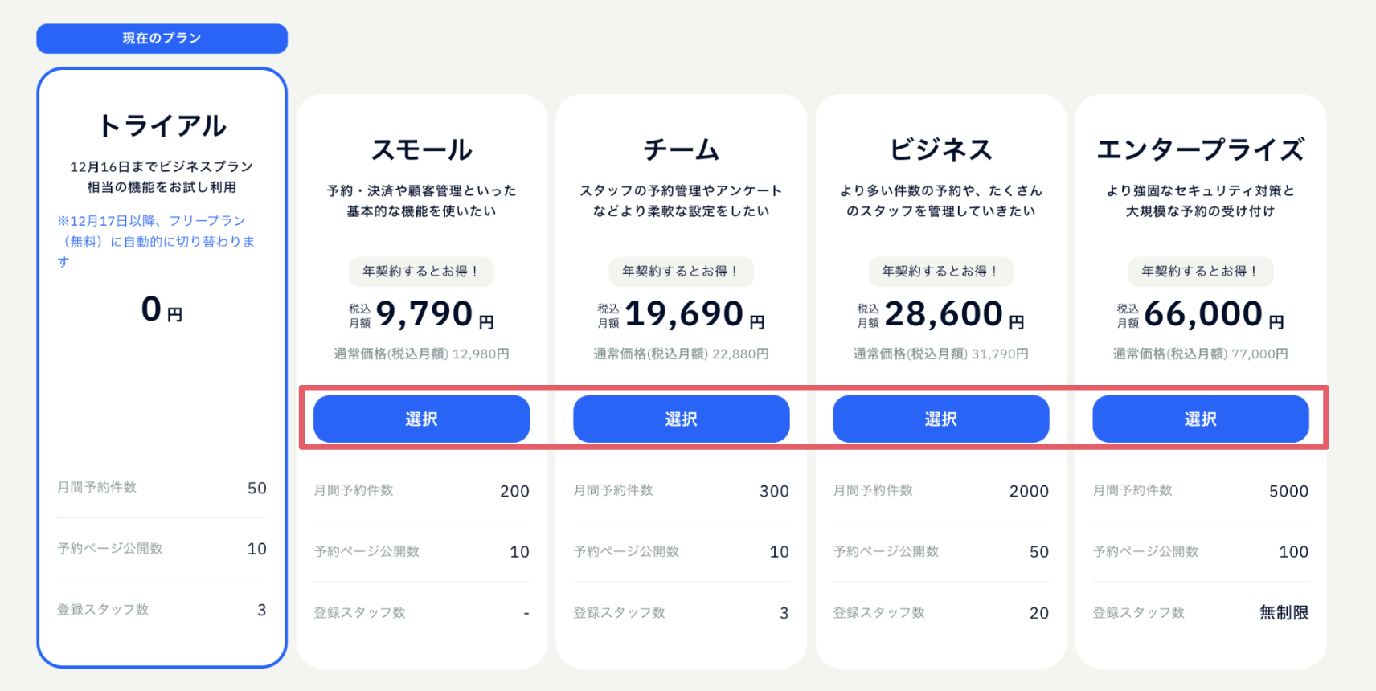Screen dimensions: 1376x691
Task: Click the 0円 price in トライアル
Action: pos(162,309)
